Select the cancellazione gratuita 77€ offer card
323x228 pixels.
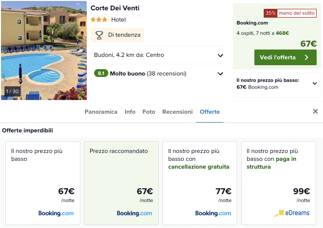coord(199,183)
